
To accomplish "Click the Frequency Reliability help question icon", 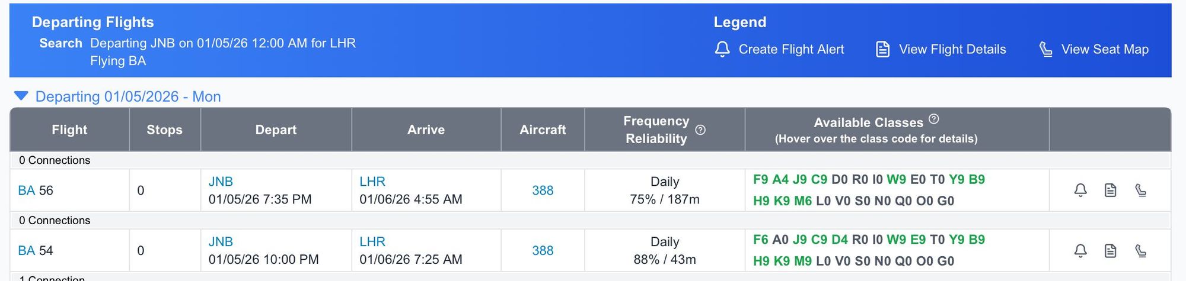I will (x=700, y=130).
